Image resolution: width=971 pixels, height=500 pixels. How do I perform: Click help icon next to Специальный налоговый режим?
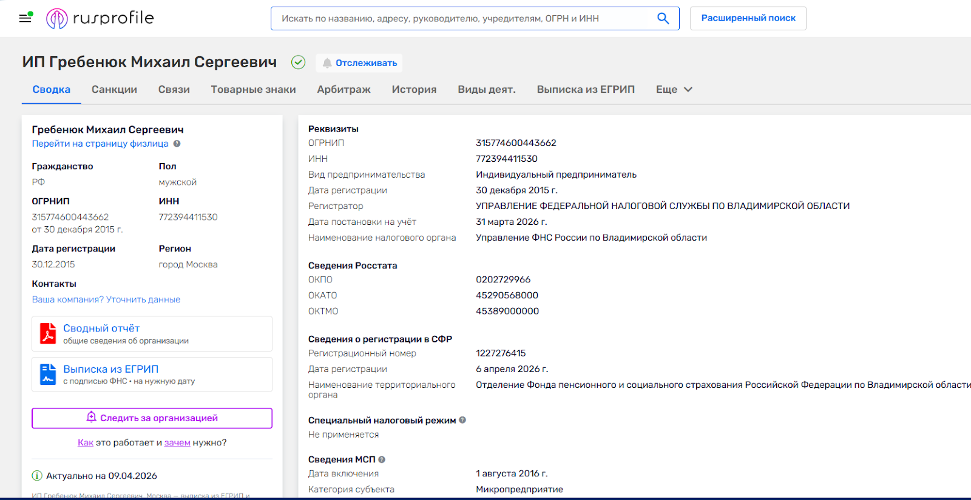point(462,420)
